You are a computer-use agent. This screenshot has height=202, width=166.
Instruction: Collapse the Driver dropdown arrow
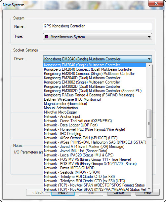[149, 59]
